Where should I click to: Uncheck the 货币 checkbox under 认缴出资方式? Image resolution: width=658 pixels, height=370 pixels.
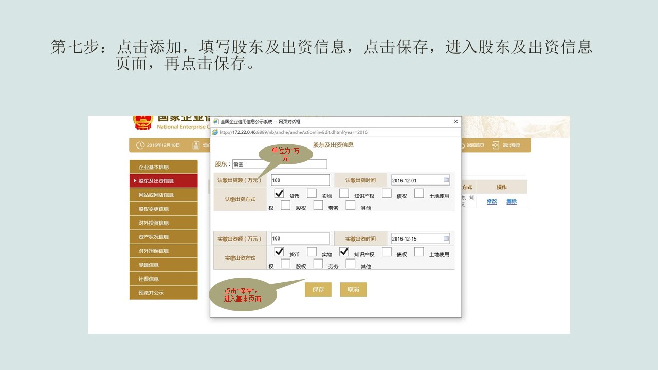click(x=279, y=193)
